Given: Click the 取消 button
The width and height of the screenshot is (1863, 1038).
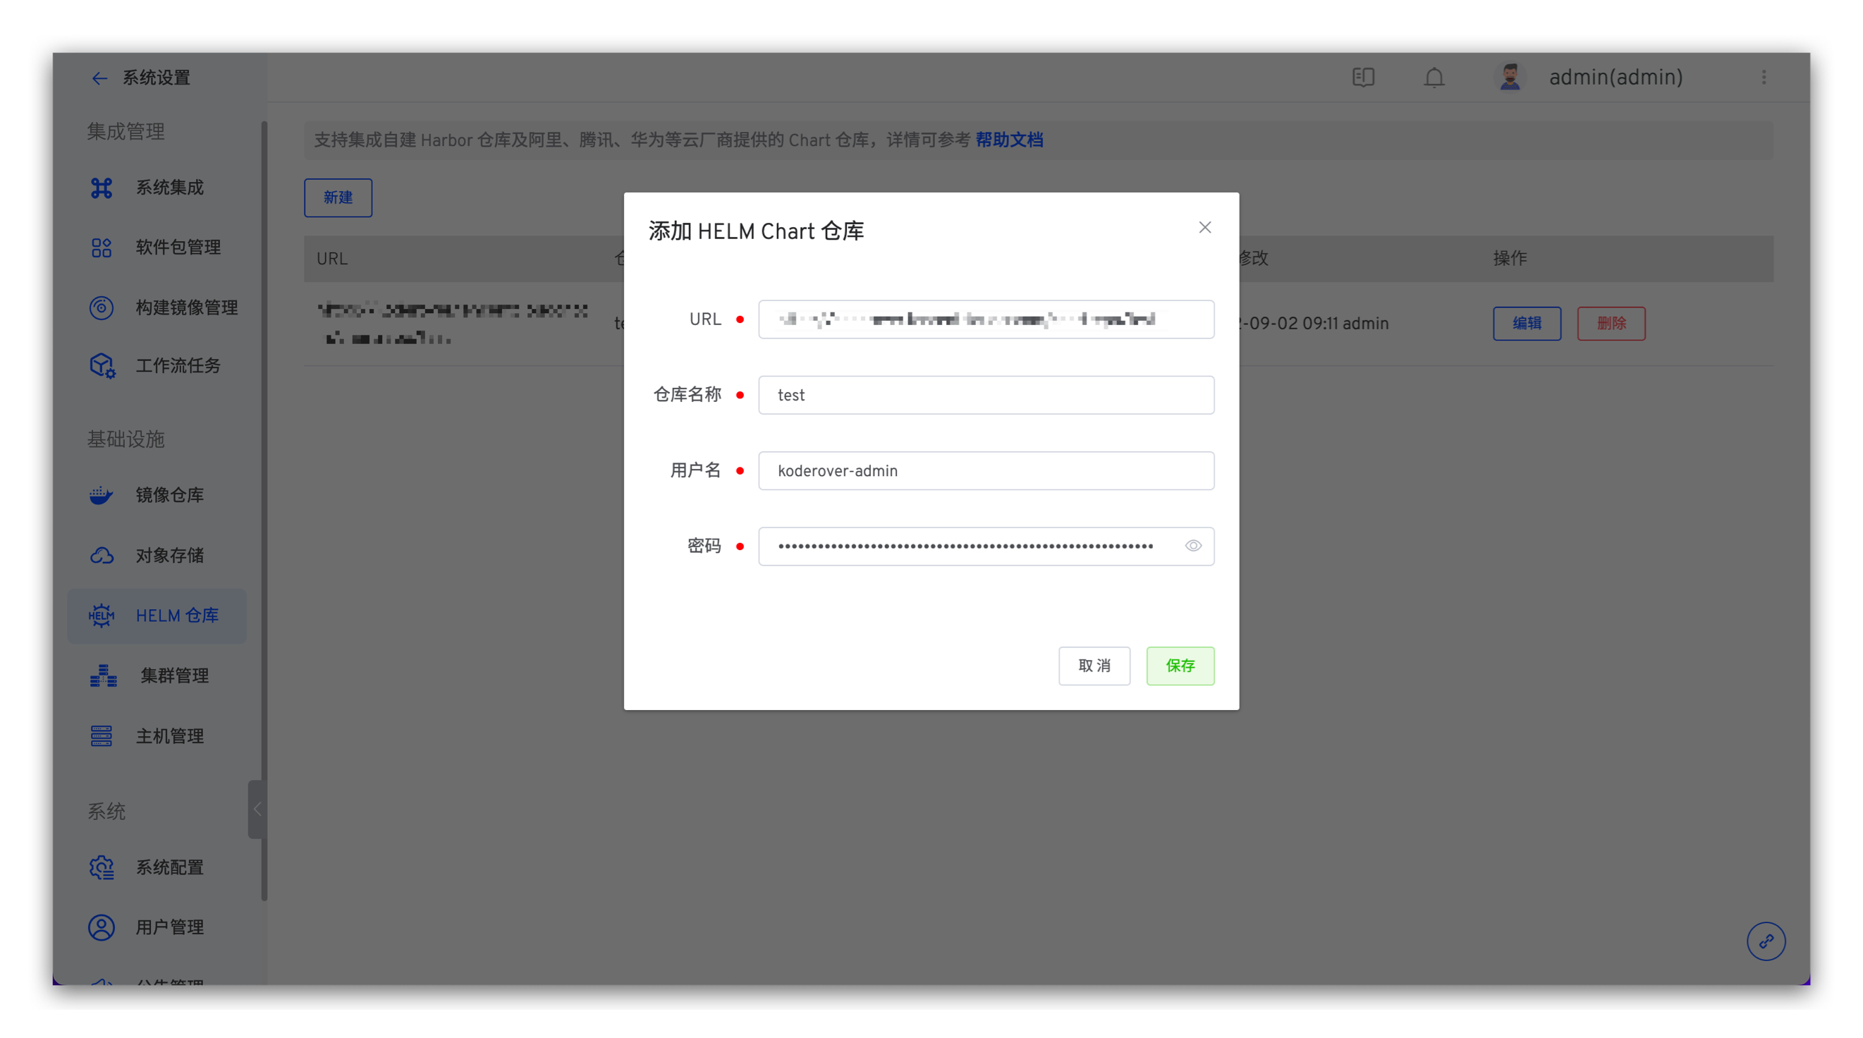Looking at the screenshot, I should pos(1094,666).
